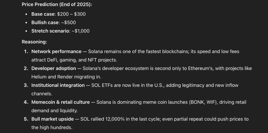268x133 pixels.
Task: Click the line 'Helium and Render migrating in'
Action: click(66, 77)
